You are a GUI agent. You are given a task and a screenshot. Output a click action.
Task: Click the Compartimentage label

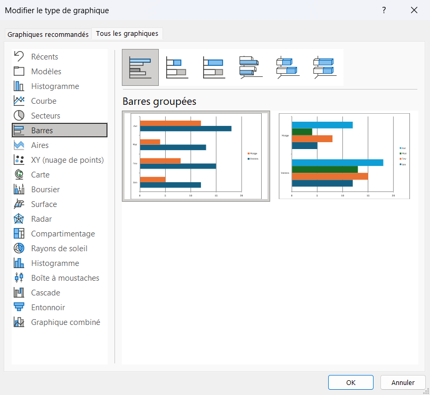pos(63,234)
